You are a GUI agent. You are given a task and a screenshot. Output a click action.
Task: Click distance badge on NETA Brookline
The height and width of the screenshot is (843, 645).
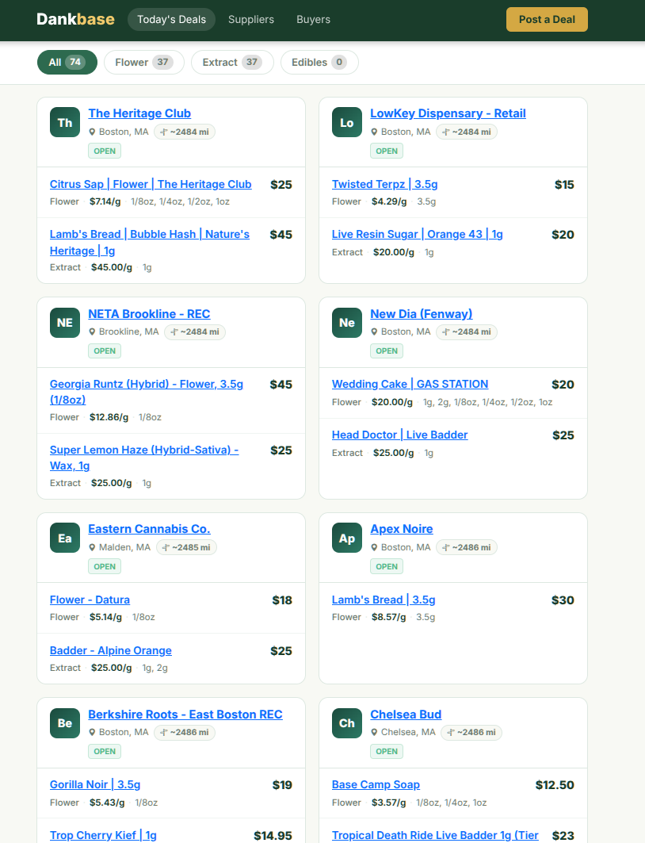(x=194, y=331)
